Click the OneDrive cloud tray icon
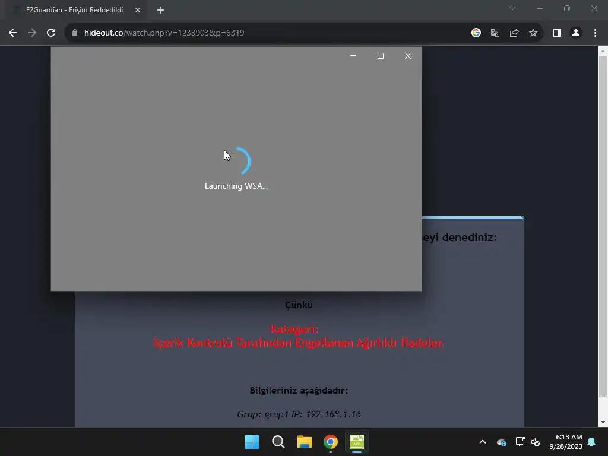 point(501,442)
